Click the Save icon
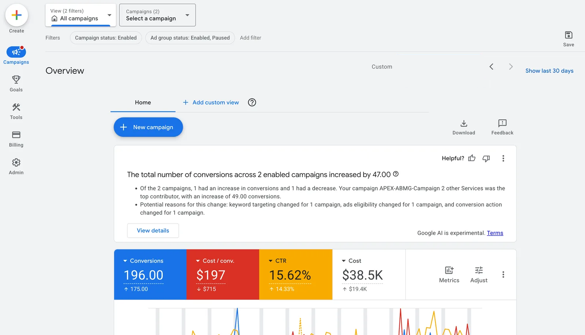Screen dimensions: 585x335 point(569,35)
